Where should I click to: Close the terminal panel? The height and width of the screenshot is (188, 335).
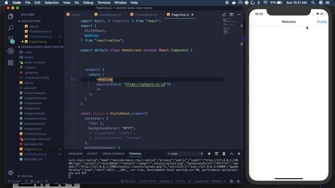click(x=239, y=154)
